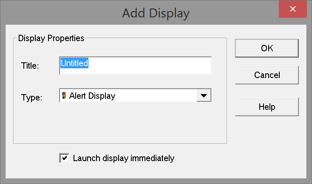Image resolution: width=312 pixels, height=184 pixels.
Task: Click the checkmark beside Launch display immediately
Action: click(x=64, y=158)
